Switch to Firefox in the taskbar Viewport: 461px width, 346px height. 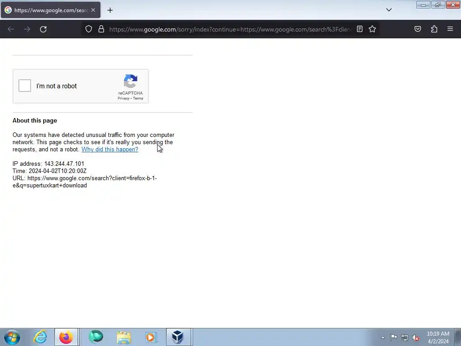66,337
